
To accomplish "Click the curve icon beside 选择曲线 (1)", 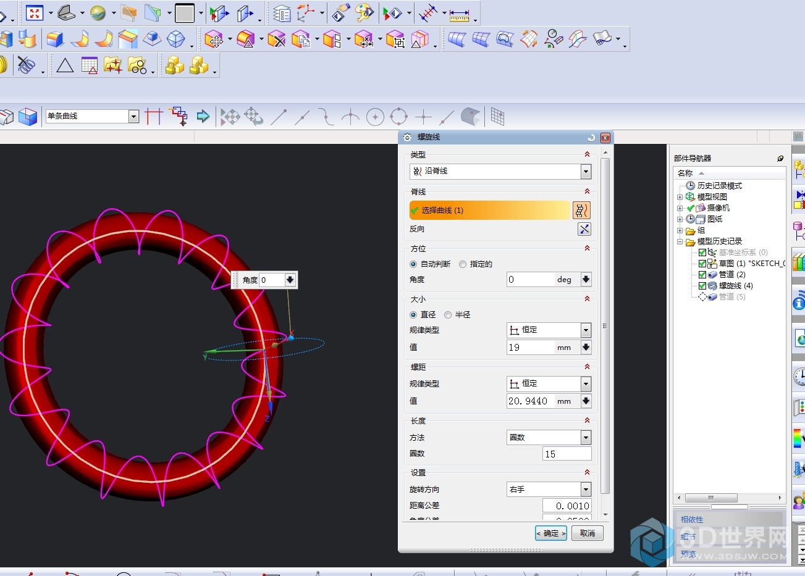I will (x=581, y=211).
